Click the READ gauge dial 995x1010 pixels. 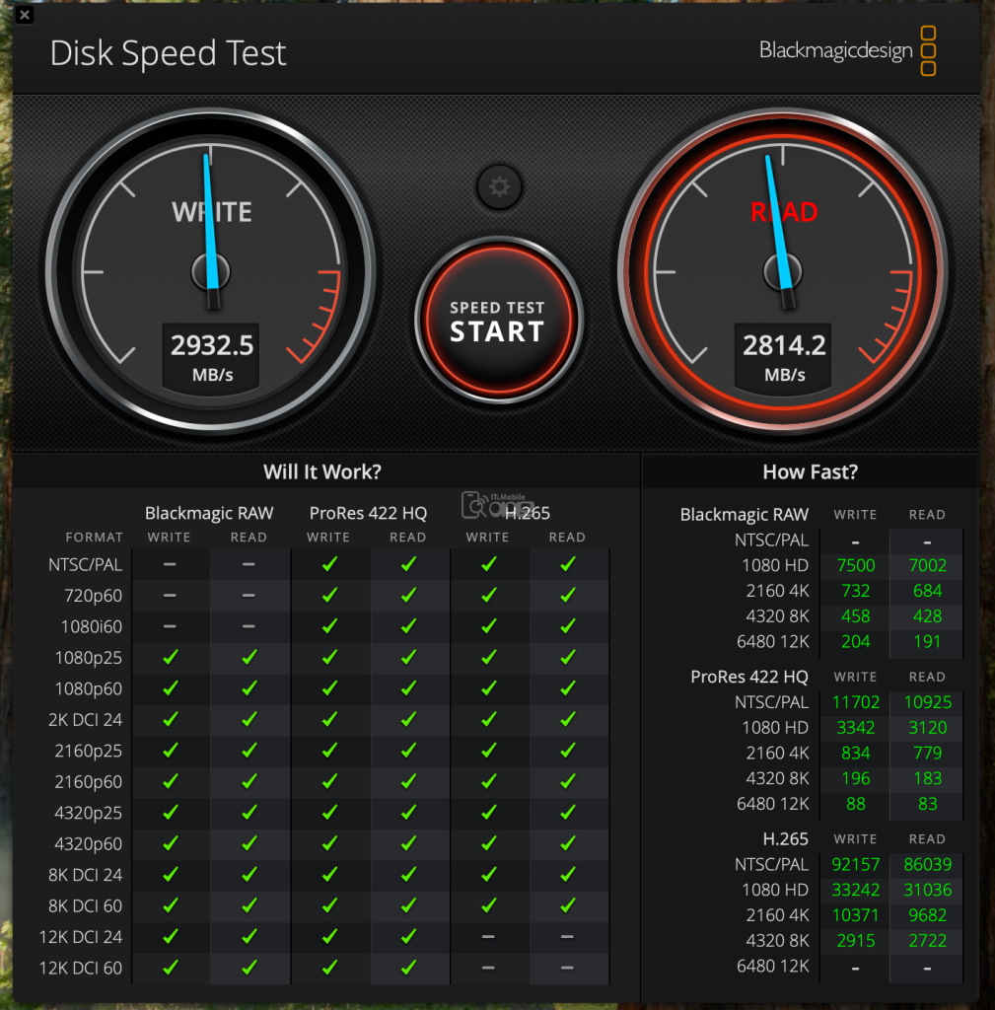[782, 271]
